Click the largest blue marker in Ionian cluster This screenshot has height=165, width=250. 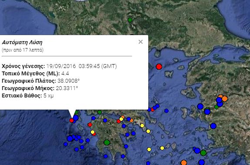click(x=70, y=139)
